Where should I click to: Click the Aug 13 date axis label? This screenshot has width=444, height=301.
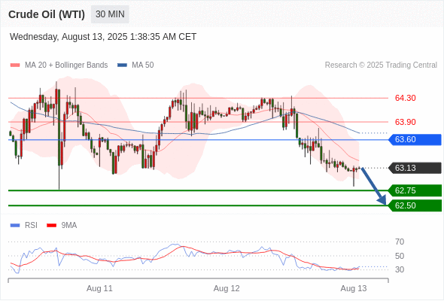354,288
